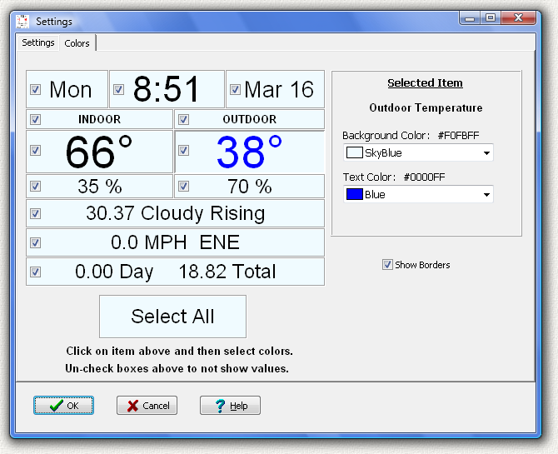Viewport: 558px width, 454px height.
Task: Minimize the Settings window
Action: (470, 17)
